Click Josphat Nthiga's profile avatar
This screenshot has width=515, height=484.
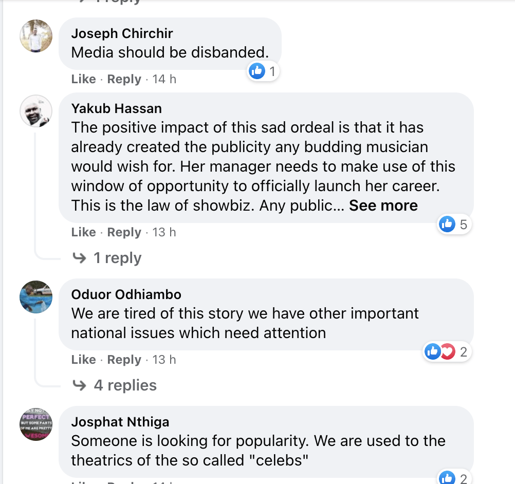coord(36,424)
